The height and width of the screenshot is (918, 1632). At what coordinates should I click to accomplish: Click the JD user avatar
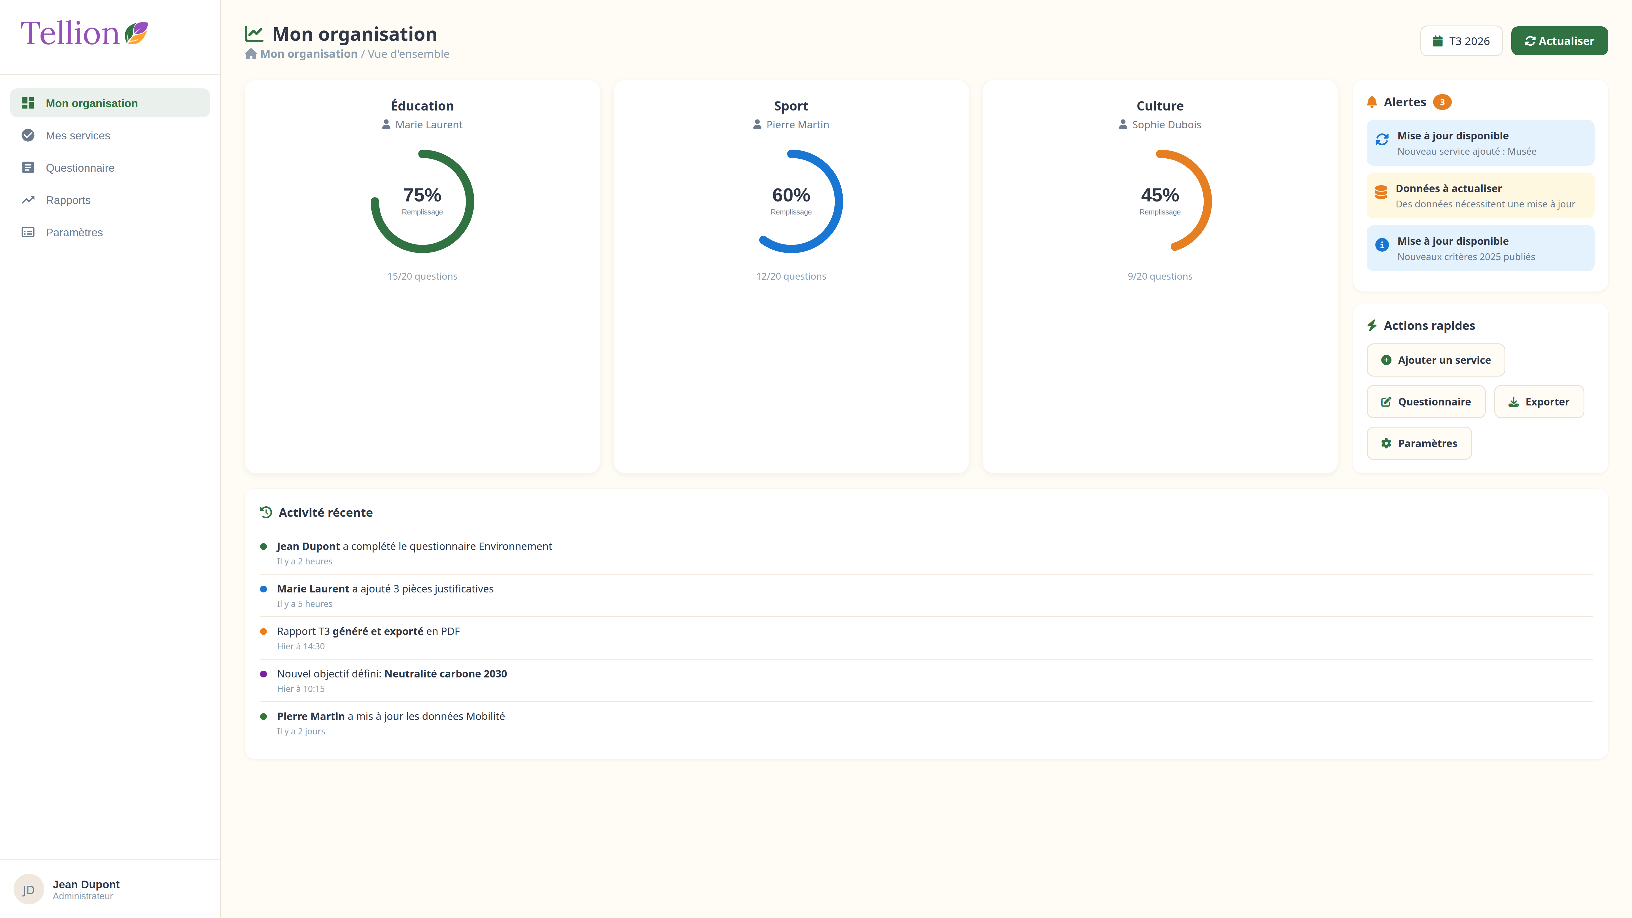[x=29, y=889]
